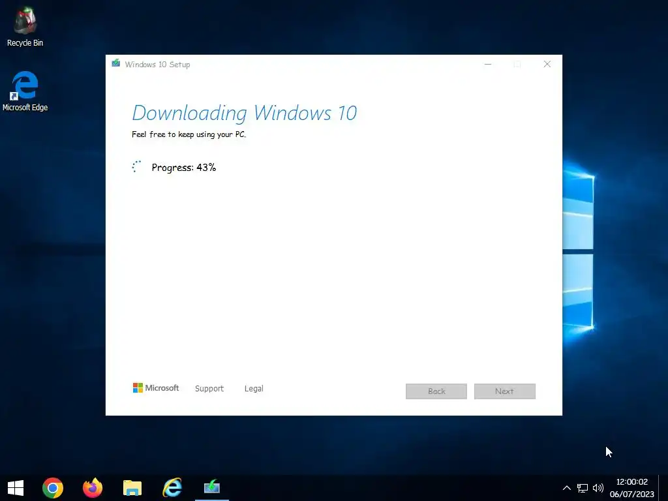Launch Internet Explorer from the taskbar
The width and height of the screenshot is (668, 501).
click(172, 488)
